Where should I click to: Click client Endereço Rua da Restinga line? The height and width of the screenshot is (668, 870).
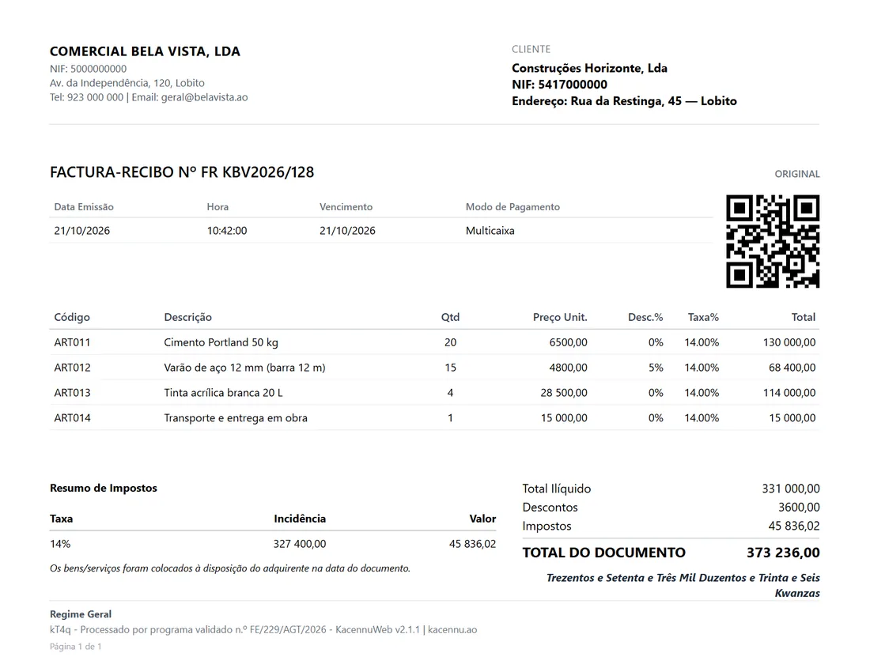click(x=624, y=101)
